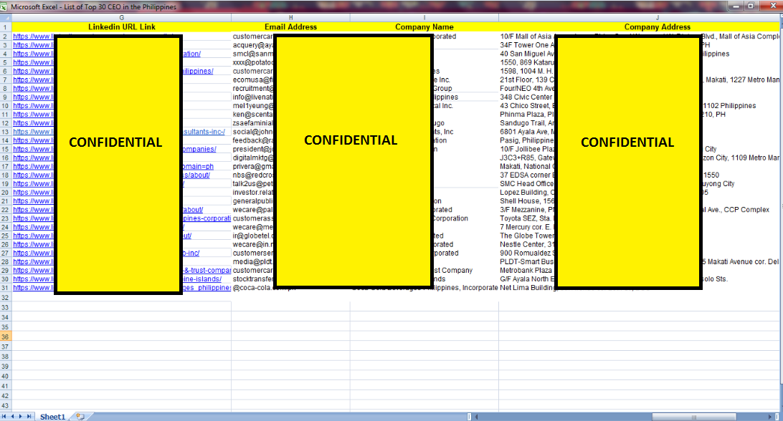Select row 1 header
The image size is (783, 421).
[6, 27]
